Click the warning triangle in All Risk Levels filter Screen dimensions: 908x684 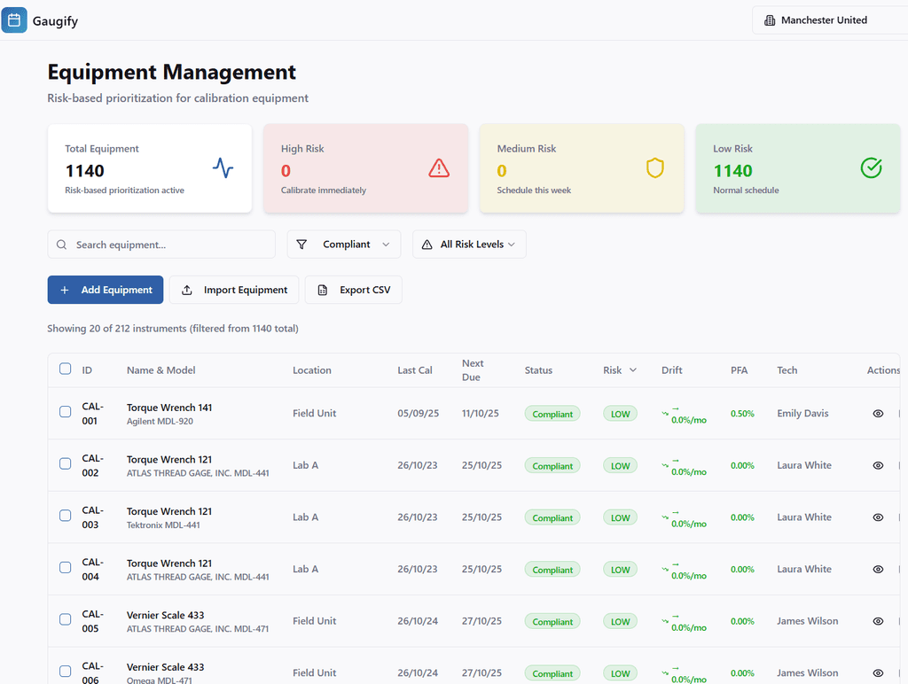(427, 244)
